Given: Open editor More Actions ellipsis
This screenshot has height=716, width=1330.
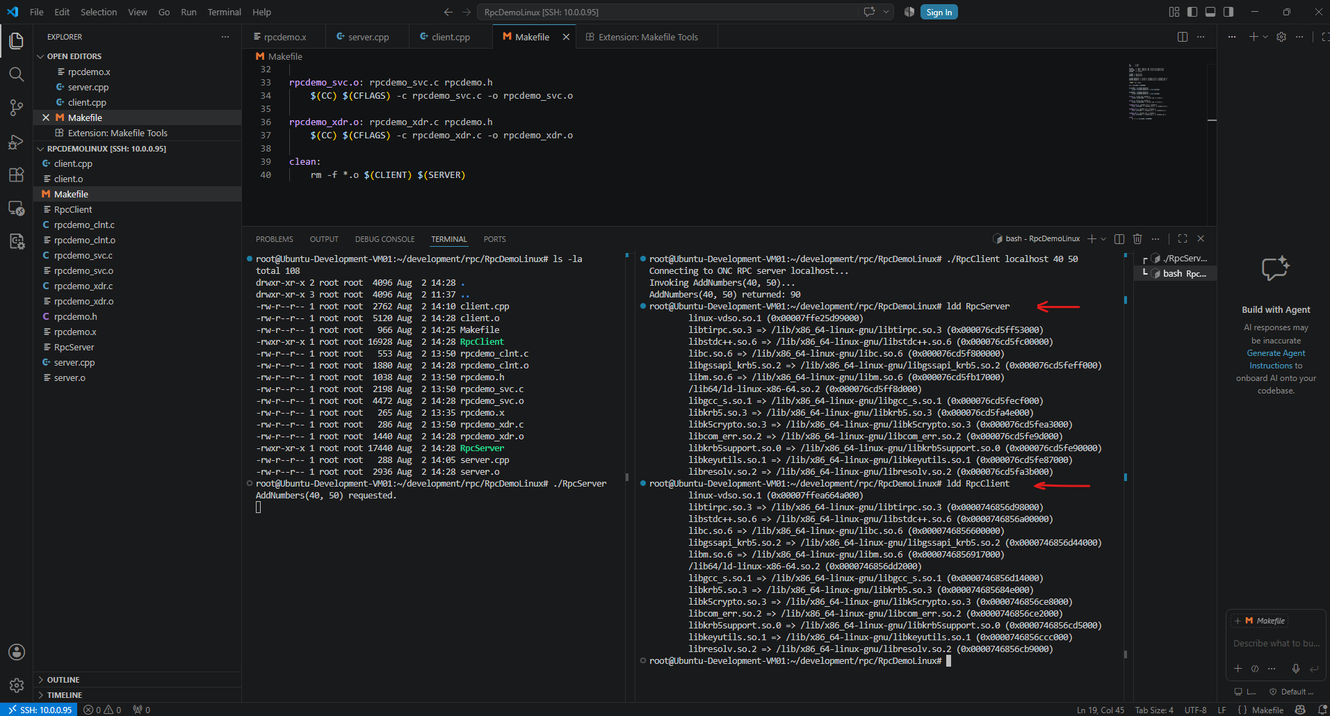Looking at the screenshot, I should point(1201,37).
